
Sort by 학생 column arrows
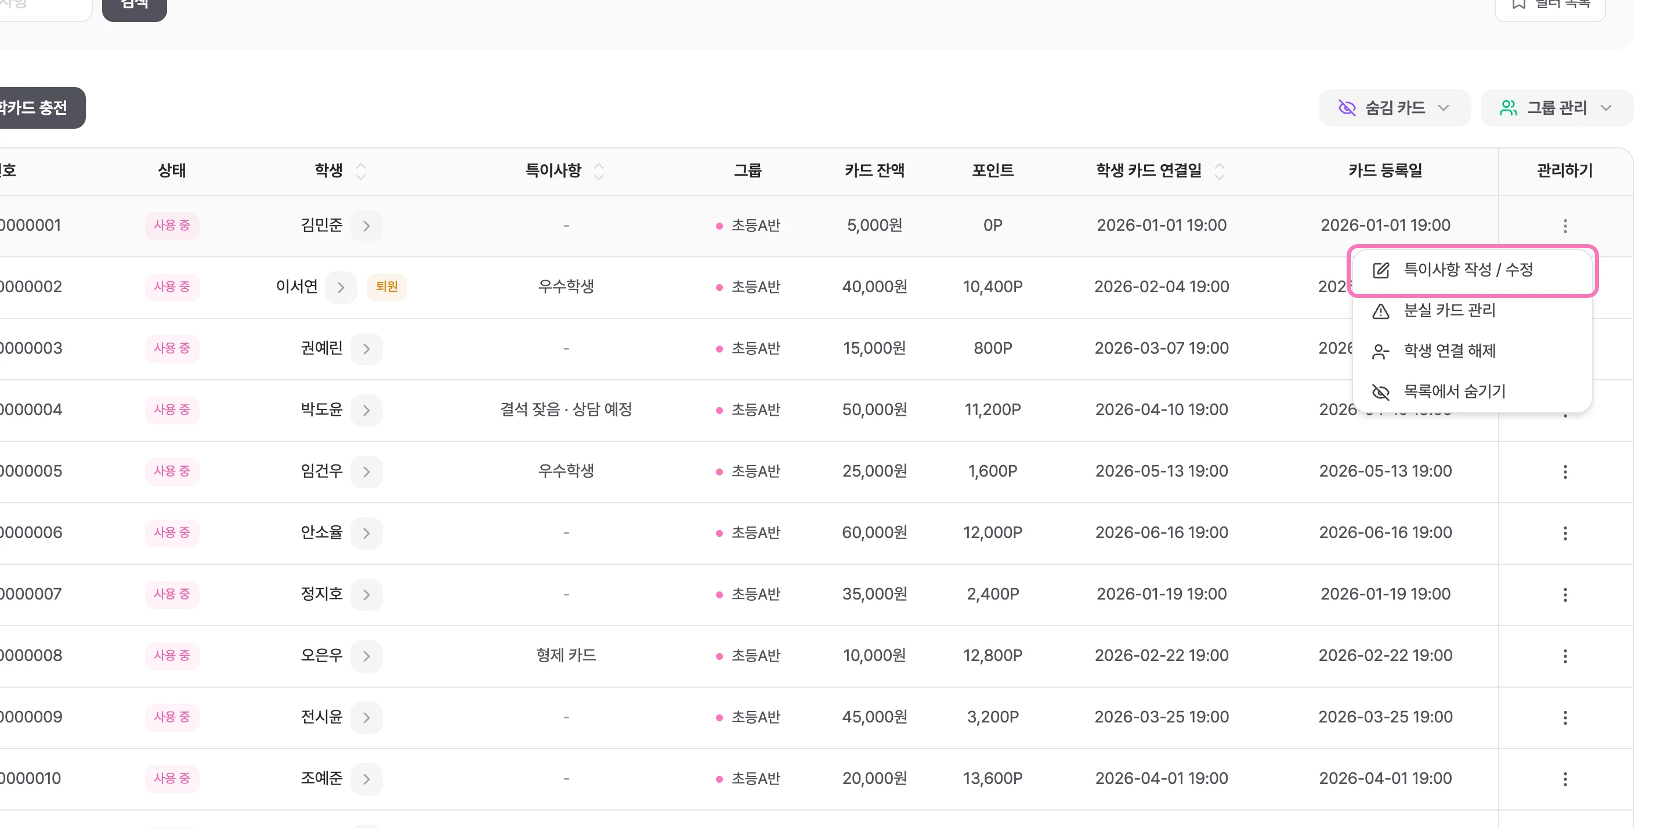pos(361,171)
